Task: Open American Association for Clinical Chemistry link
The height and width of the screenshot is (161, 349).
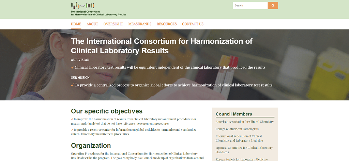Action: pos(244,122)
